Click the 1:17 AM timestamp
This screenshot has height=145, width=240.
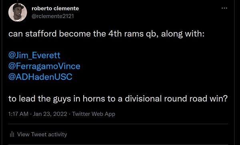[x=18, y=114]
